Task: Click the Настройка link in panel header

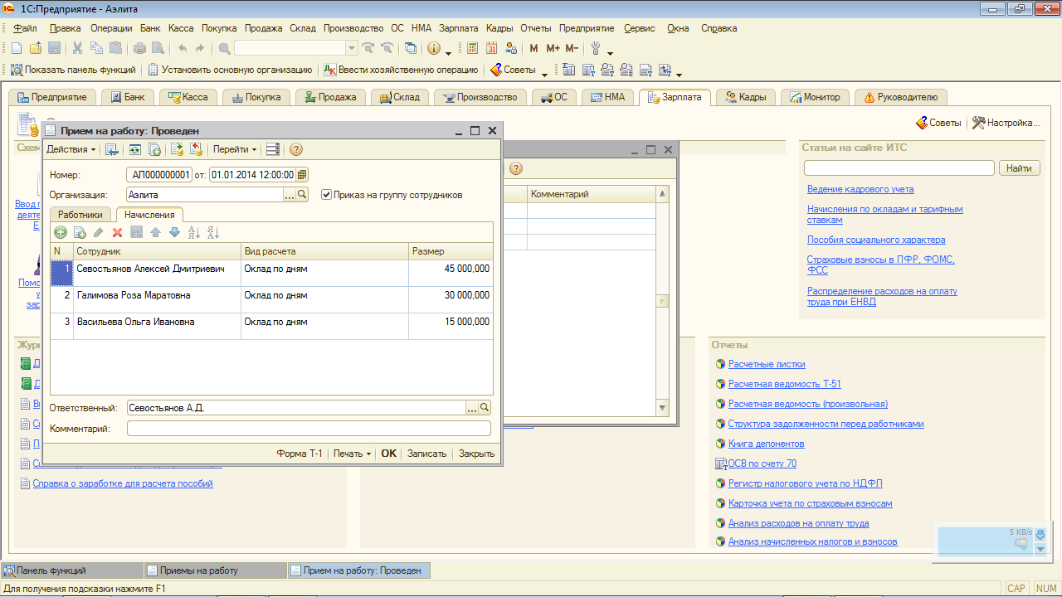Action: pos(1006,123)
